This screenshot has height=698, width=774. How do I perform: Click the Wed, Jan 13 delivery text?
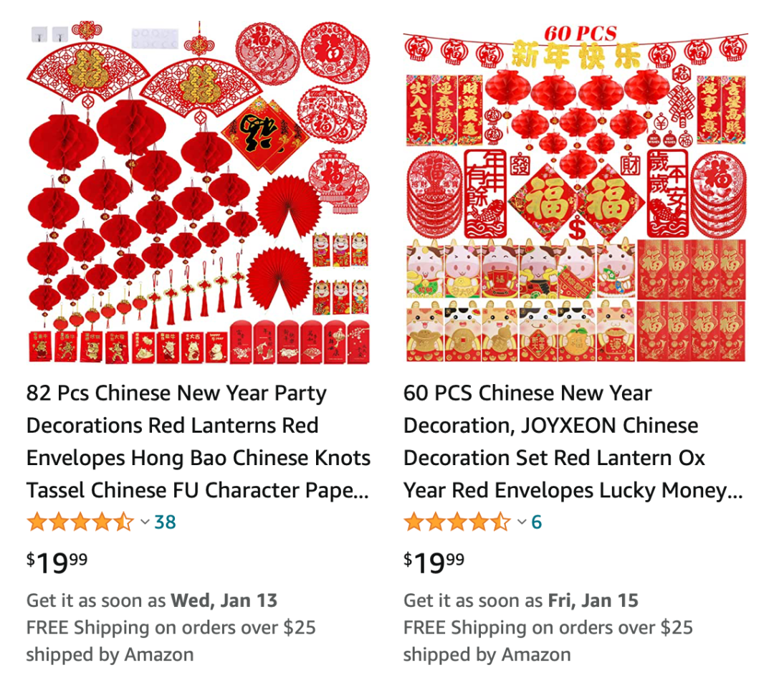[224, 601]
